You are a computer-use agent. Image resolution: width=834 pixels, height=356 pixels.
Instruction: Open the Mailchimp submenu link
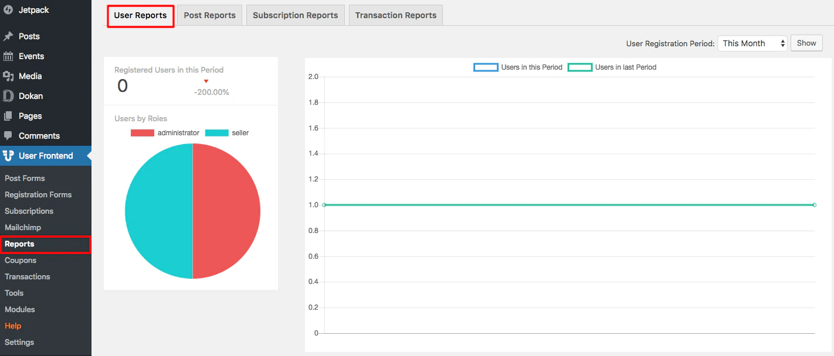click(x=23, y=227)
